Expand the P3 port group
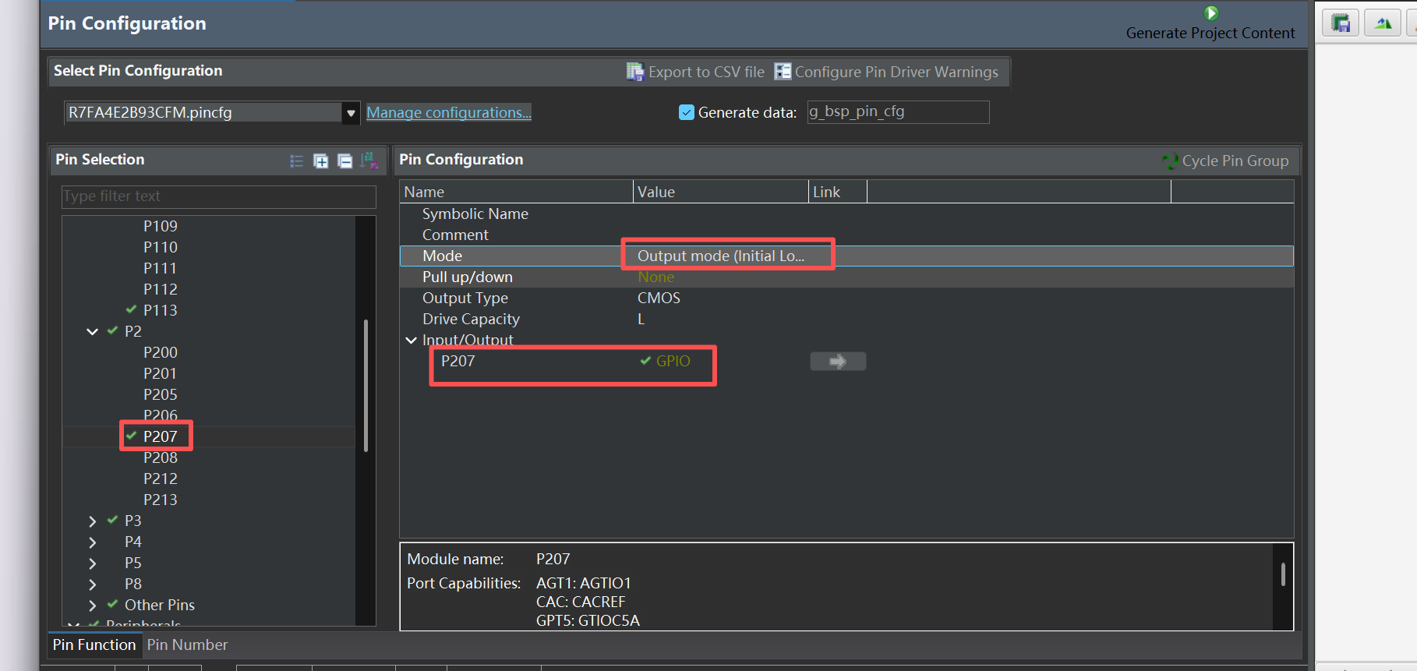1417x671 pixels. pyautogui.click(x=92, y=521)
